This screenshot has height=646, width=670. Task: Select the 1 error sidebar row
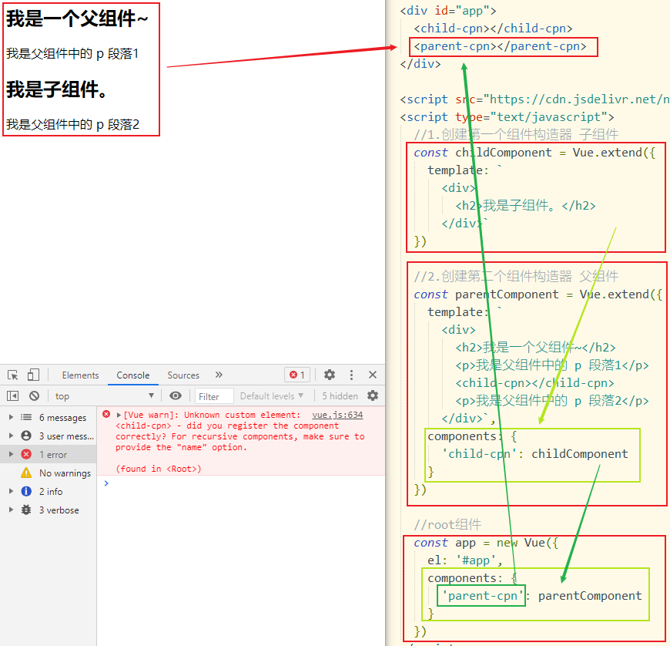point(49,454)
